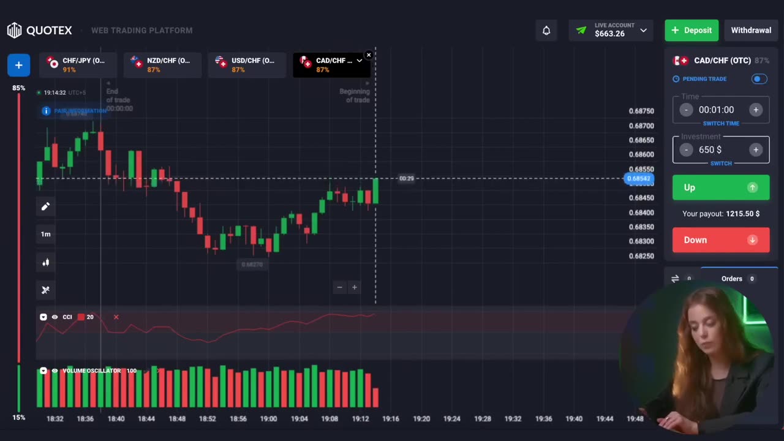
Task: Collapse the Volume Oscillator dropdown
Action: point(43,371)
